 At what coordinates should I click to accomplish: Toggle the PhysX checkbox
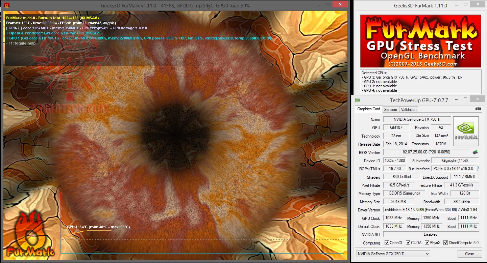[427, 243]
